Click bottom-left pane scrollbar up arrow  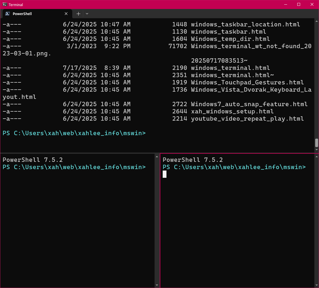click(x=157, y=157)
